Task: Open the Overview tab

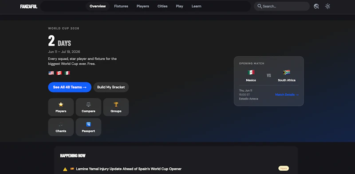Action: [98, 6]
